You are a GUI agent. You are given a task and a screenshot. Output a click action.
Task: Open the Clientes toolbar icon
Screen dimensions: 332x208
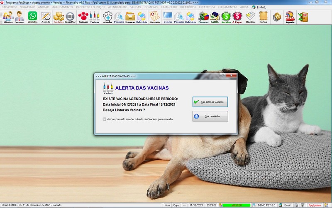click(x=8, y=17)
